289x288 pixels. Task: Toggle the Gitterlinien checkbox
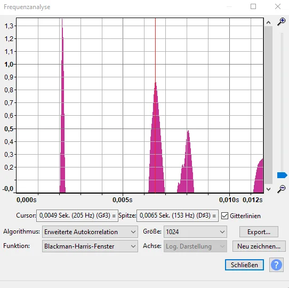tap(224, 215)
